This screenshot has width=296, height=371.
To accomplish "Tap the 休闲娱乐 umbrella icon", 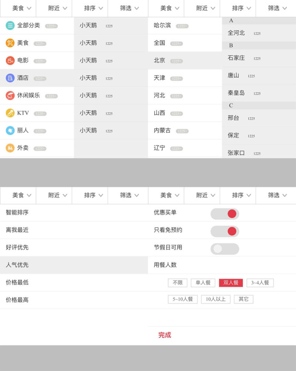I will point(10,95).
